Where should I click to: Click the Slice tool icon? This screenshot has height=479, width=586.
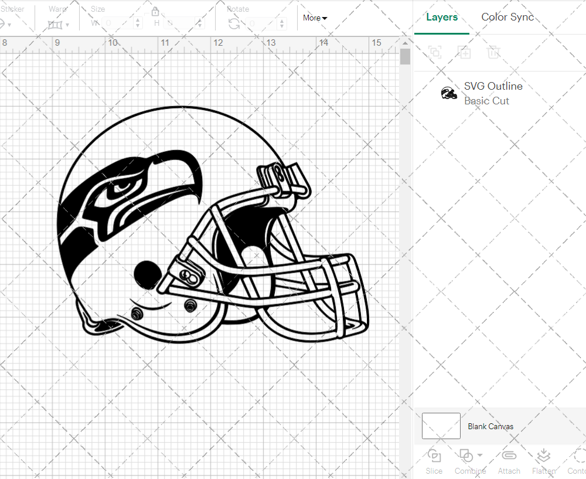(x=434, y=456)
